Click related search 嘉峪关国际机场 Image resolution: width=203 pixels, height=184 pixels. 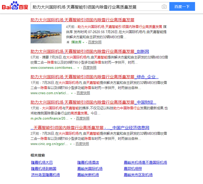90,169
